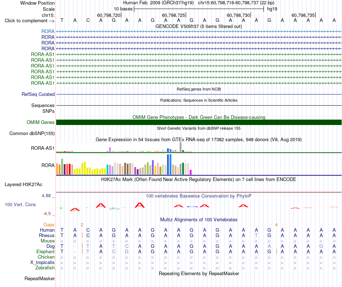This screenshot has width=342, height=287.
Task: Click the tall red A conservation logo letter
Action: point(140,205)
